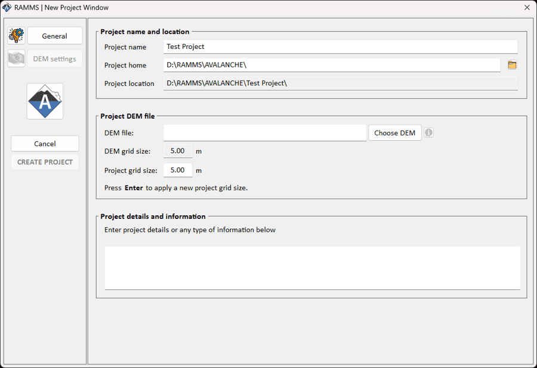Click the 'Press Enter to apply' hint text
The image size is (537, 368).
point(176,188)
